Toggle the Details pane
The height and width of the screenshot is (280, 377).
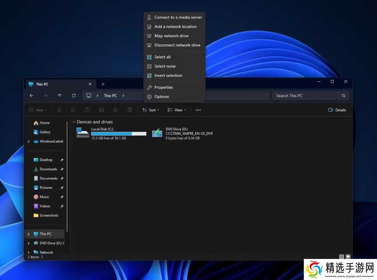(337, 110)
